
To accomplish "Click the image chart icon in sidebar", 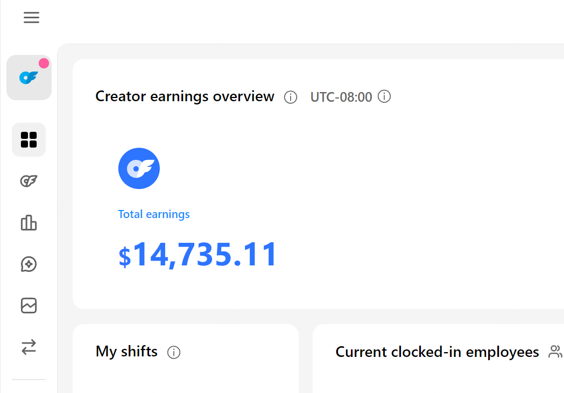I will (x=29, y=306).
